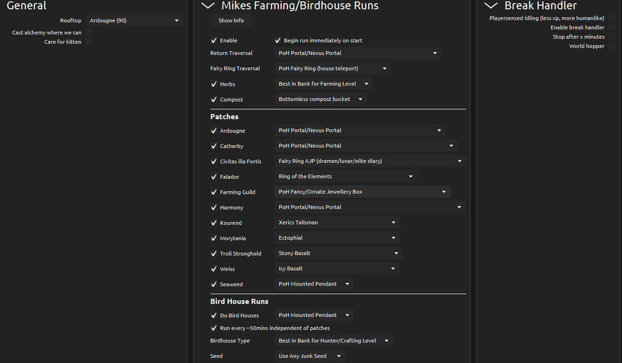Disable the Catherby patch checkbox
This screenshot has height=363, width=622.
coord(214,146)
